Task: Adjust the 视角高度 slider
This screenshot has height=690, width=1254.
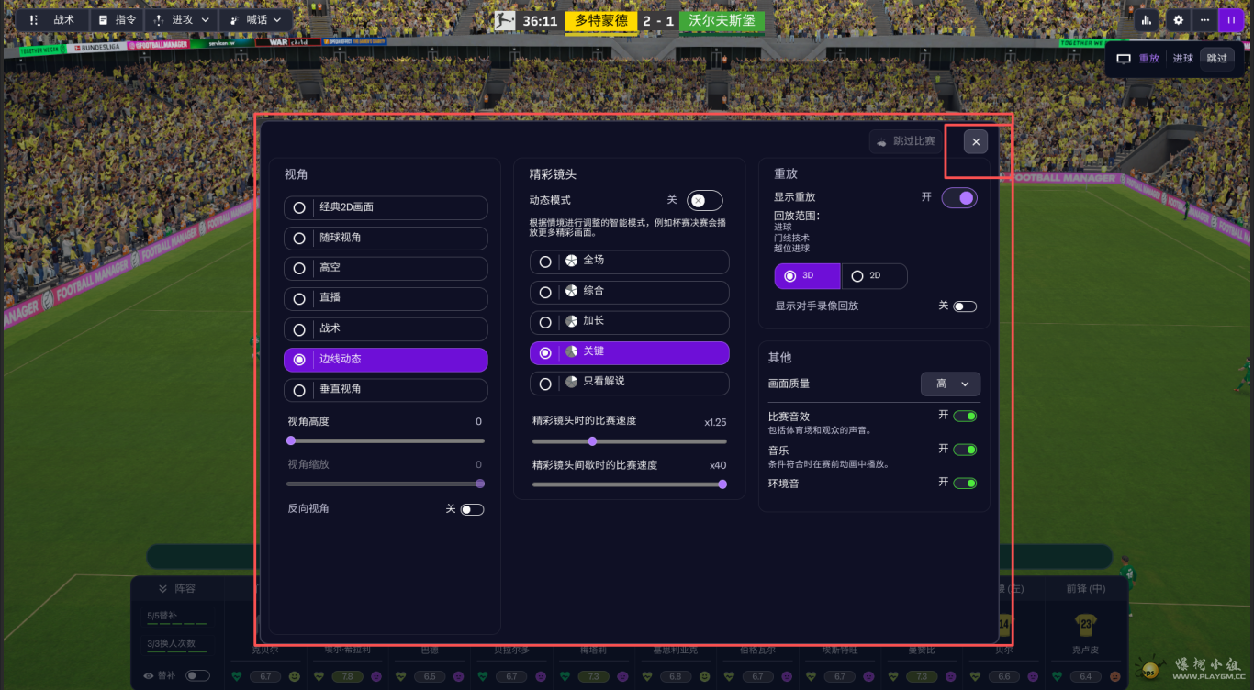Action: (386, 440)
